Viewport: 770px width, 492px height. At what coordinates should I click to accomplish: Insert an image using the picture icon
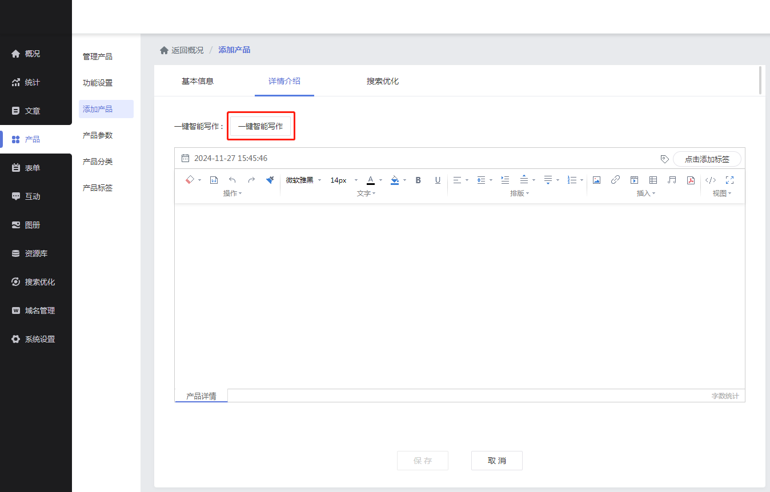[596, 180]
